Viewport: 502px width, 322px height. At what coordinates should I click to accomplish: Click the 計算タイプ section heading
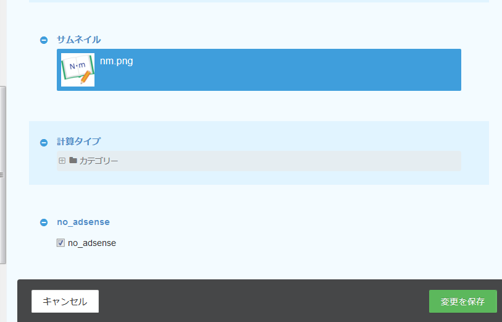click(78, 142)
